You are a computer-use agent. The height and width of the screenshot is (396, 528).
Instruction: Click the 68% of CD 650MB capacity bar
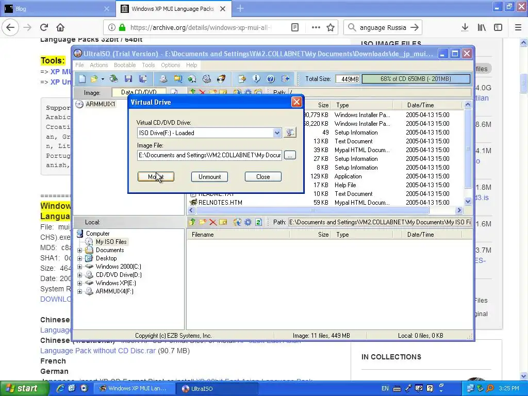pos(416,79)
